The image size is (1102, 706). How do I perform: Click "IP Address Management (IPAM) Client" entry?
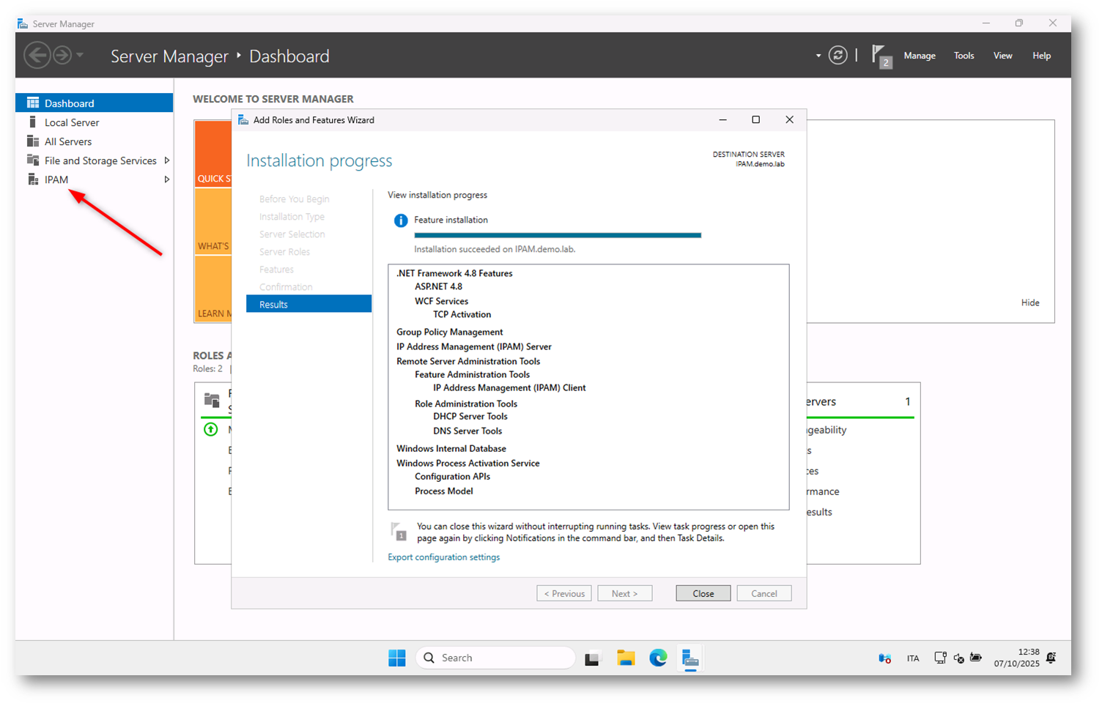[509, 387]
